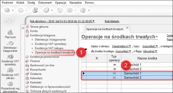Open dropdown arrow next to help icon

point(89,10)
